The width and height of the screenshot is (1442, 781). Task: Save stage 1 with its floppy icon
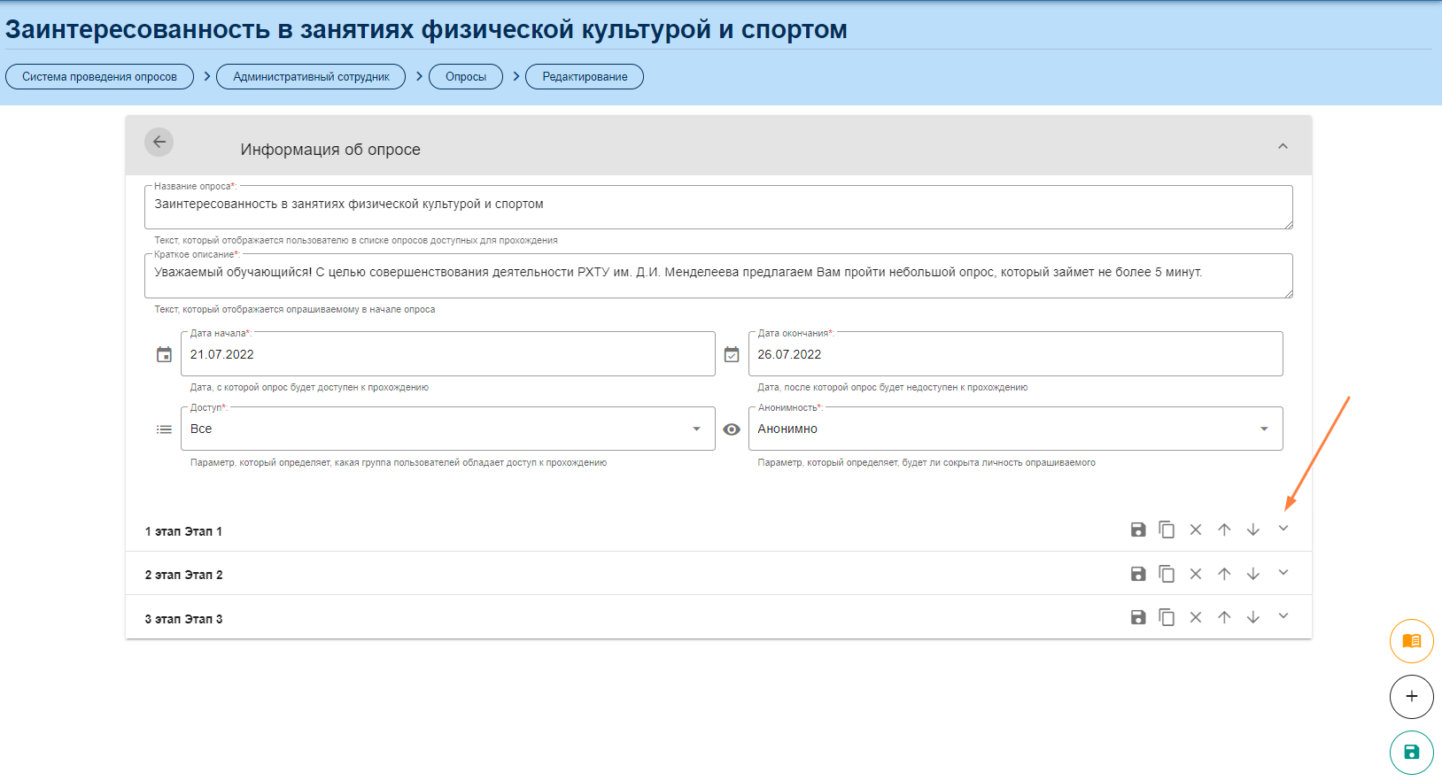(1138, 530)
